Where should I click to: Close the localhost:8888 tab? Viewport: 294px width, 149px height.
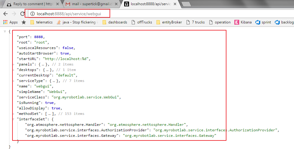pos(175,4)
